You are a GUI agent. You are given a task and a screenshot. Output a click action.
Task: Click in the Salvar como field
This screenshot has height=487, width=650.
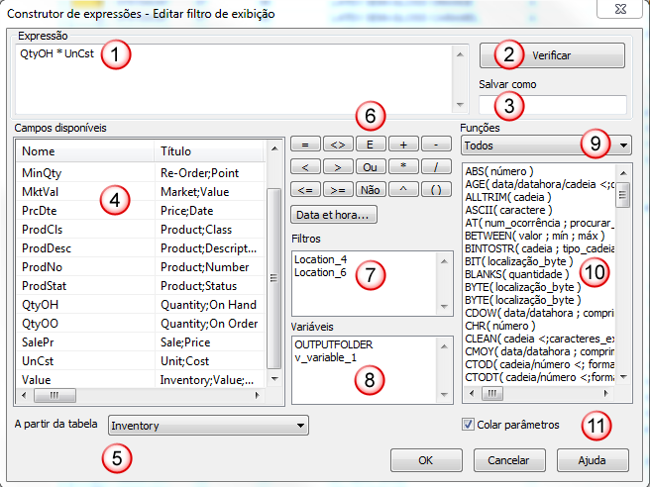click(x=552, y=104)
